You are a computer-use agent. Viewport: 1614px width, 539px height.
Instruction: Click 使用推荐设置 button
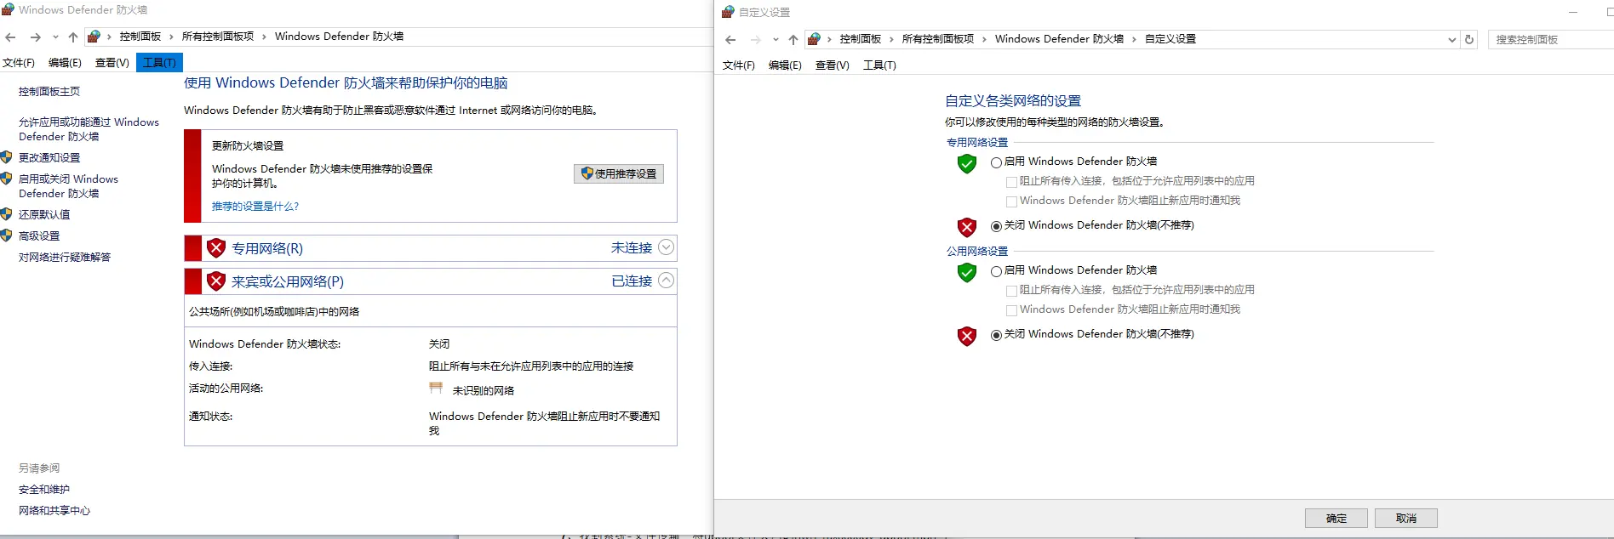pyautogui.click(x=619, y=173)
